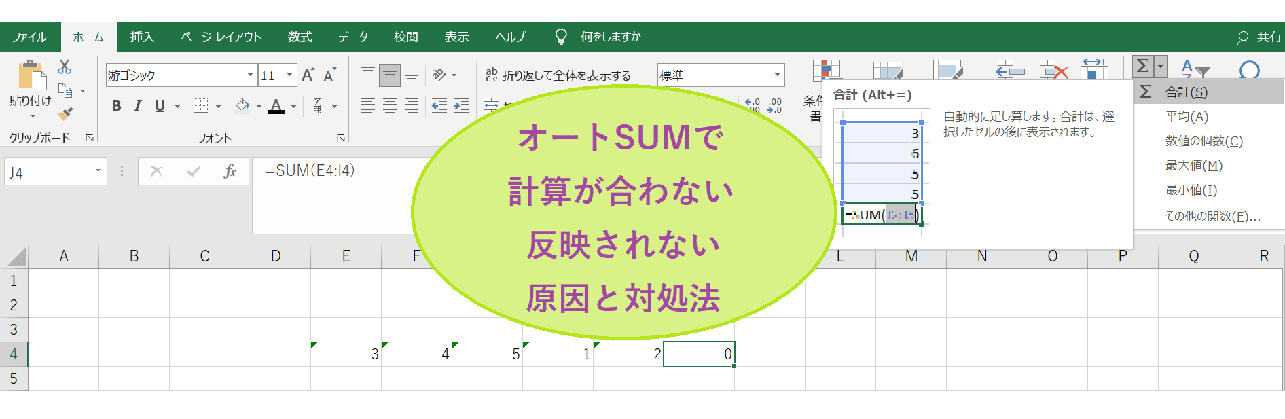Choose 平均(A) from the AutoSum menu
Image resolution: width=1285 pixels, height=419 pixels.
click(1187, 117)
